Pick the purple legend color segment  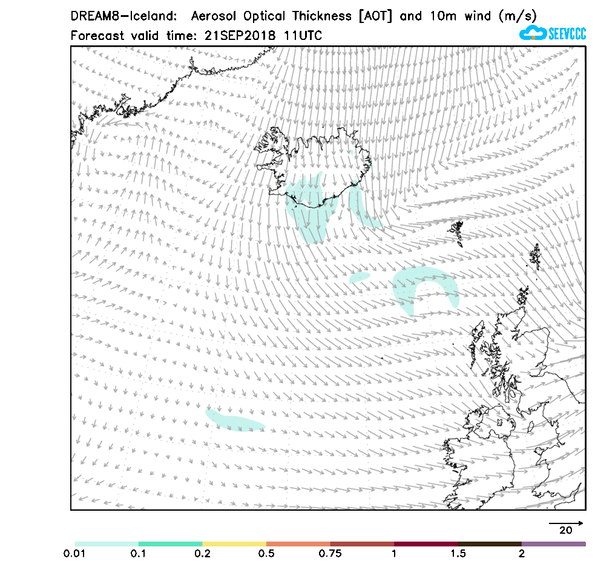pos(553,544)
